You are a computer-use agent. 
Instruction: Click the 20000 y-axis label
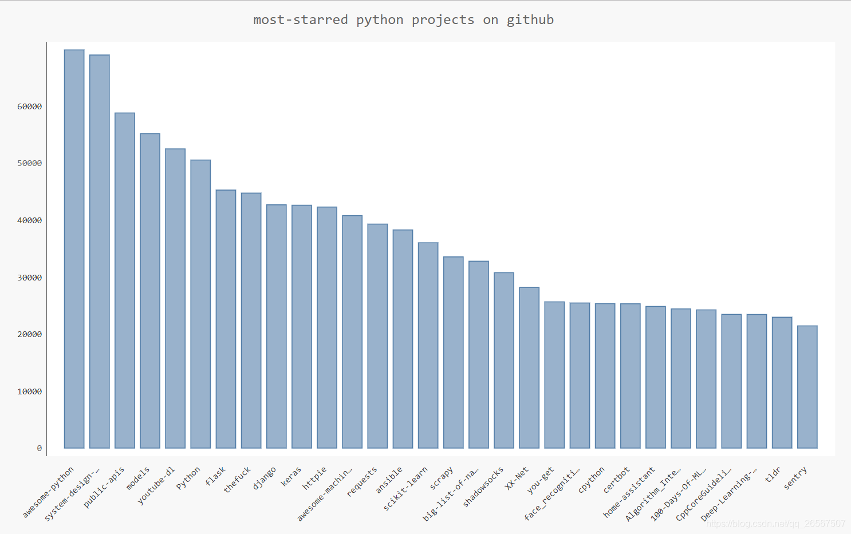click(x=30, y=334)
